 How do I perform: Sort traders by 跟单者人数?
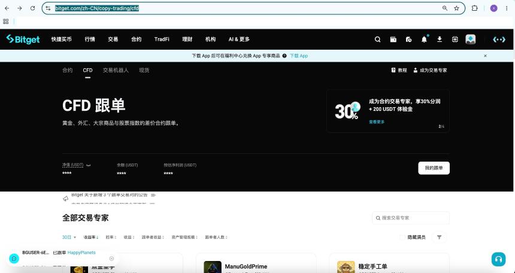216,237
